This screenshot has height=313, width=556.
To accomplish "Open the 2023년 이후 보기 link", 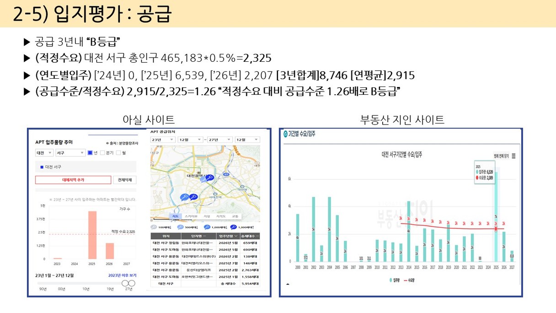I will (x=123, y=275).
